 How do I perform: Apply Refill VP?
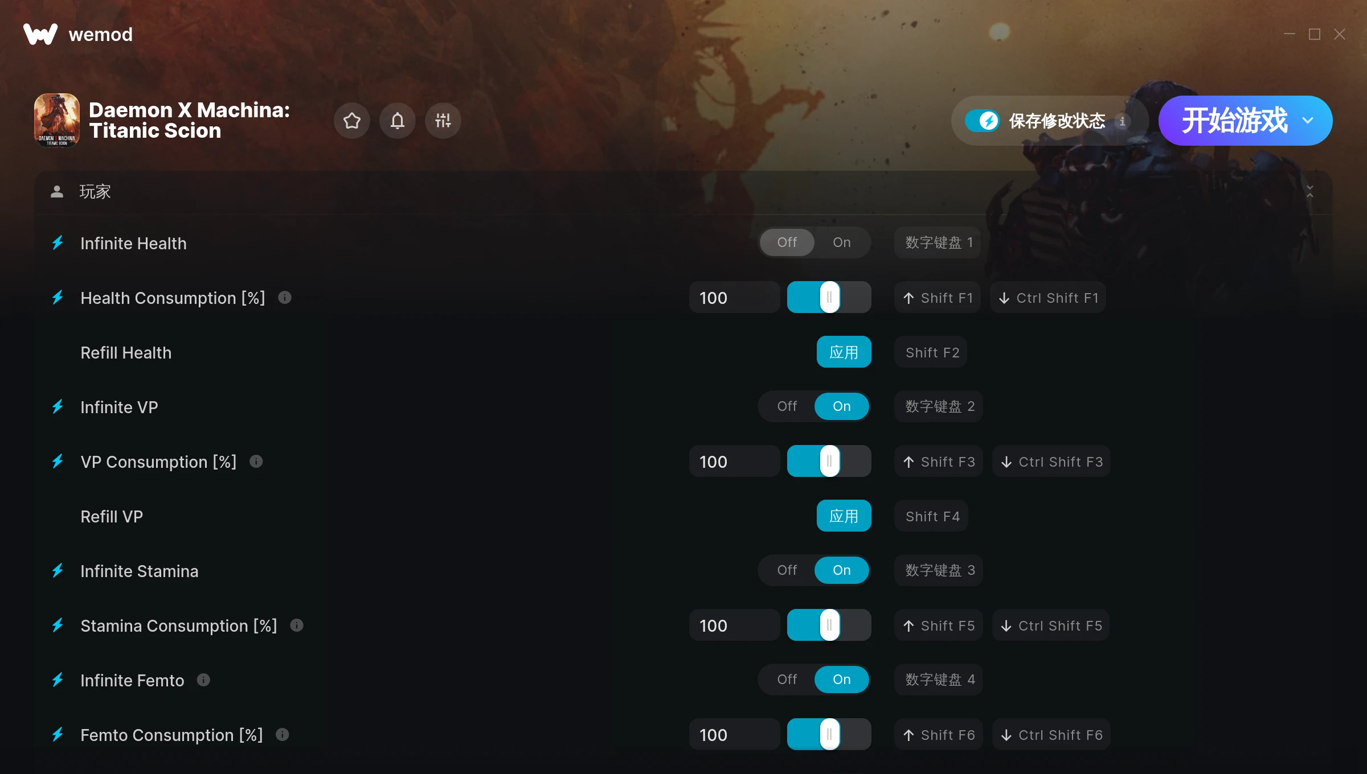tap(844, 516)
